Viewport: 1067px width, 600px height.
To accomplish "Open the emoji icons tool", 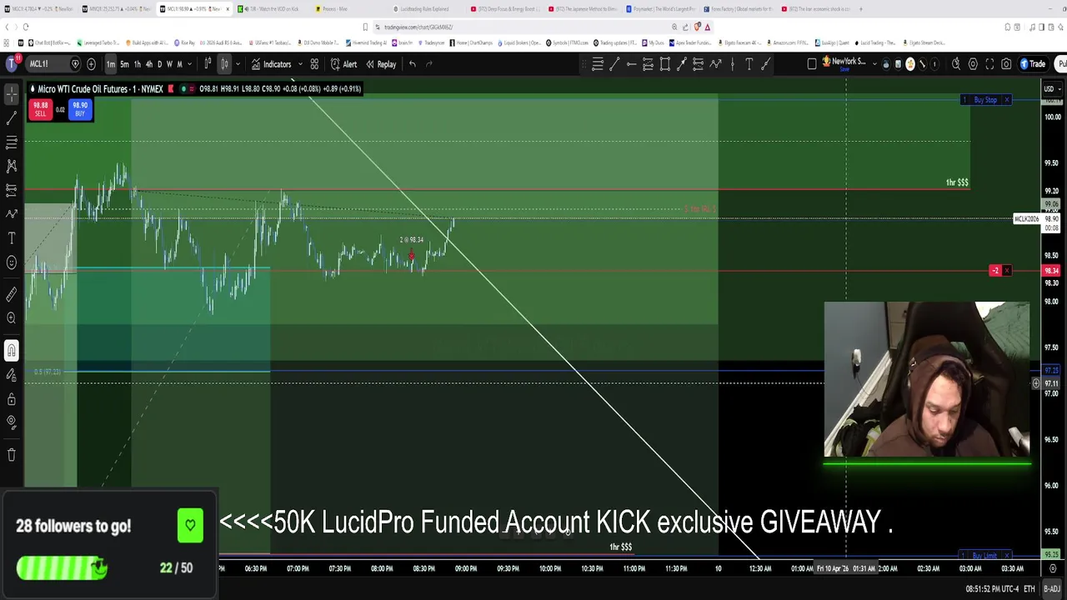I will point(12,262).
